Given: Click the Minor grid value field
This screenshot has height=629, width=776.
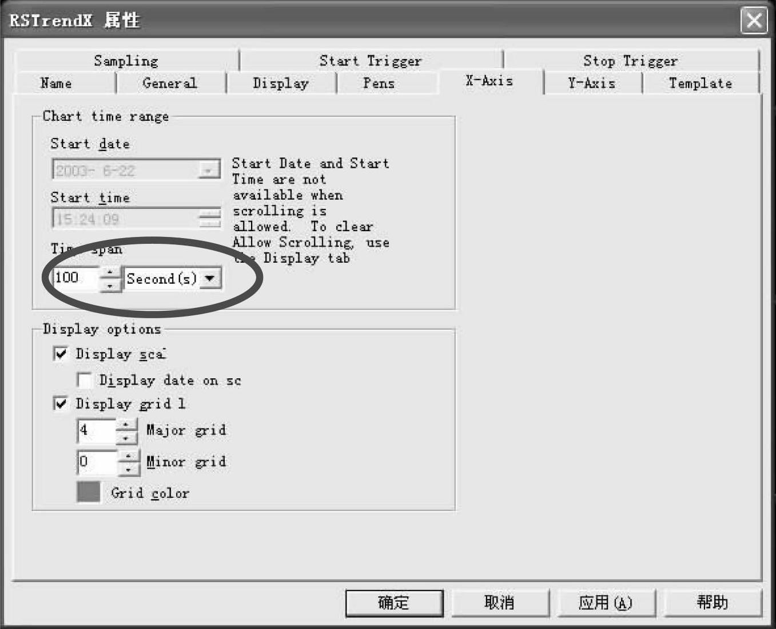Looking at the screenshot, I should tap(96, 462).
